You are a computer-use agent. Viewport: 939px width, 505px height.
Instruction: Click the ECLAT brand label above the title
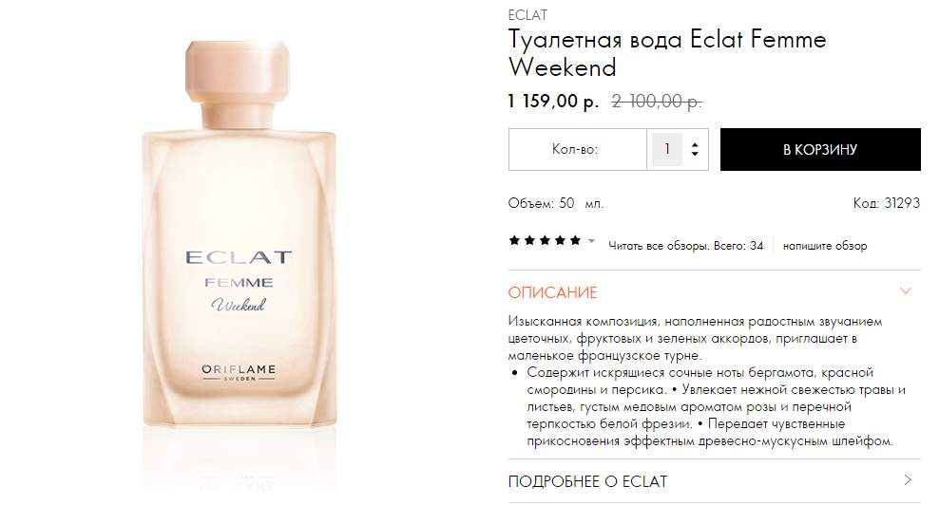click(527, 15)
